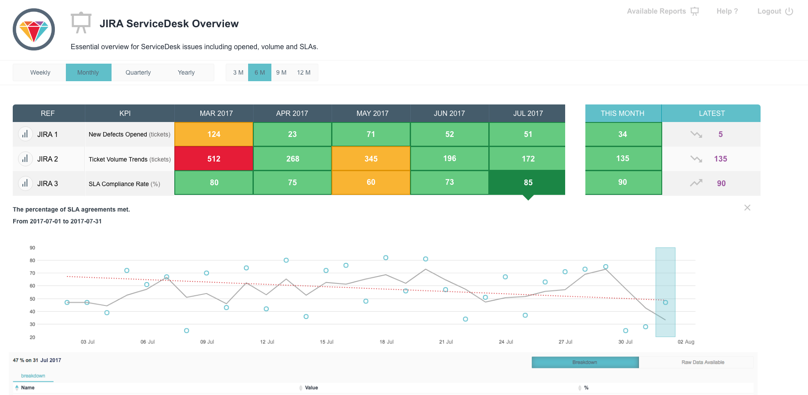Click Raw Data Available button
This screenshot has height=395, width=808.
pos(703,362)
